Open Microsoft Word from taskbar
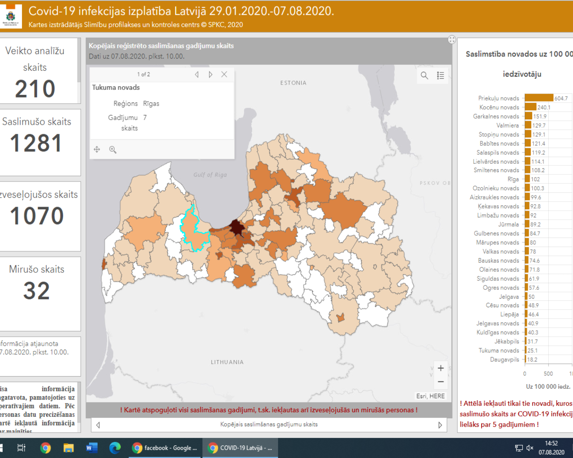Screen dimensions: 573x458 point(92,448)
